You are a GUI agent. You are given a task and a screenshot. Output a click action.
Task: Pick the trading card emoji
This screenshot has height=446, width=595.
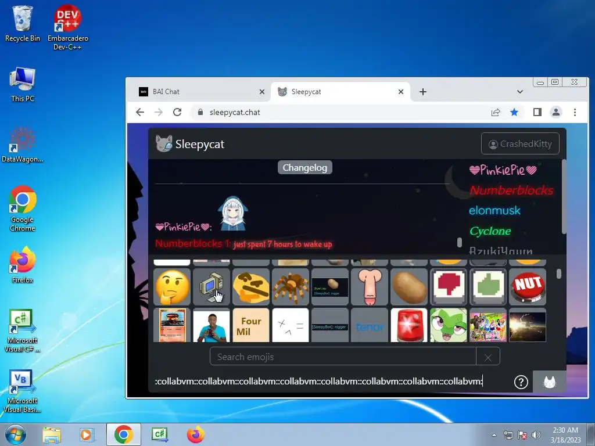[x=172, y=325]
